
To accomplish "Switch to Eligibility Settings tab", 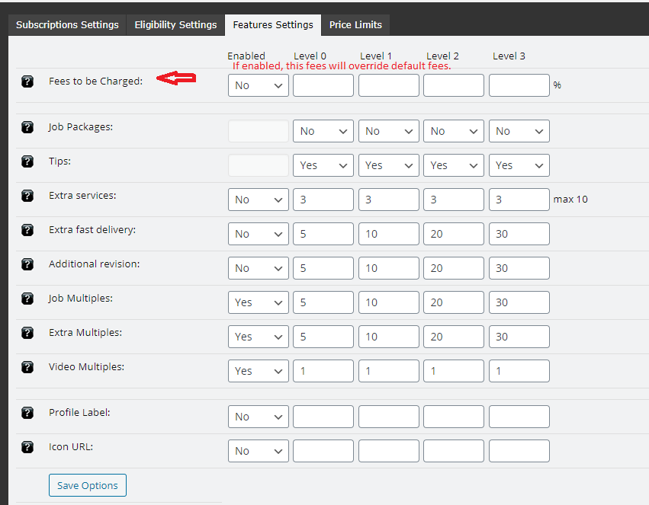I will [175, 25].
